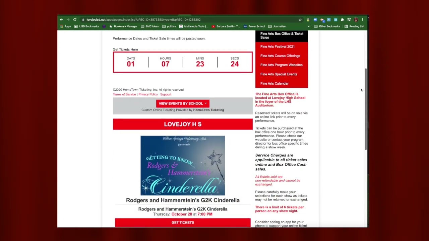Open the Other Bookmarks folder
The height and width of the screenshot is (241, 429).
click(327, 26)
